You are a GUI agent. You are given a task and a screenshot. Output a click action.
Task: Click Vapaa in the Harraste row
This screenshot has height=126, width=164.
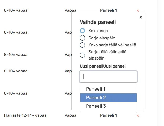70,115
